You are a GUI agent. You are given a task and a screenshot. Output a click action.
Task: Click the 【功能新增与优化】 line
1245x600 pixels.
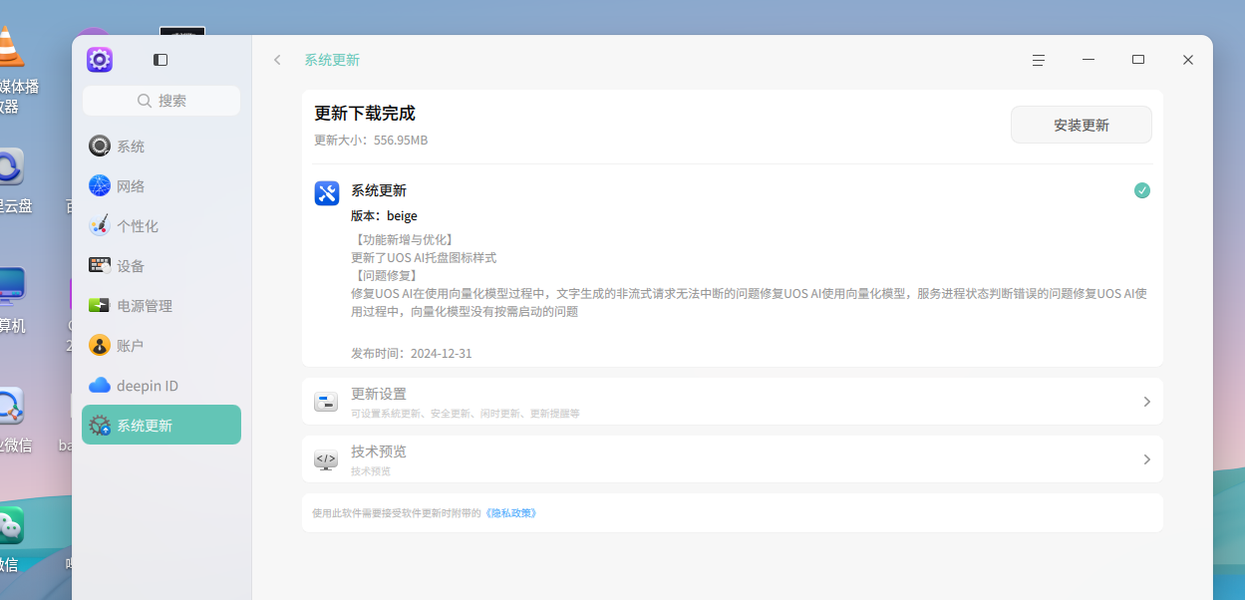403,239
